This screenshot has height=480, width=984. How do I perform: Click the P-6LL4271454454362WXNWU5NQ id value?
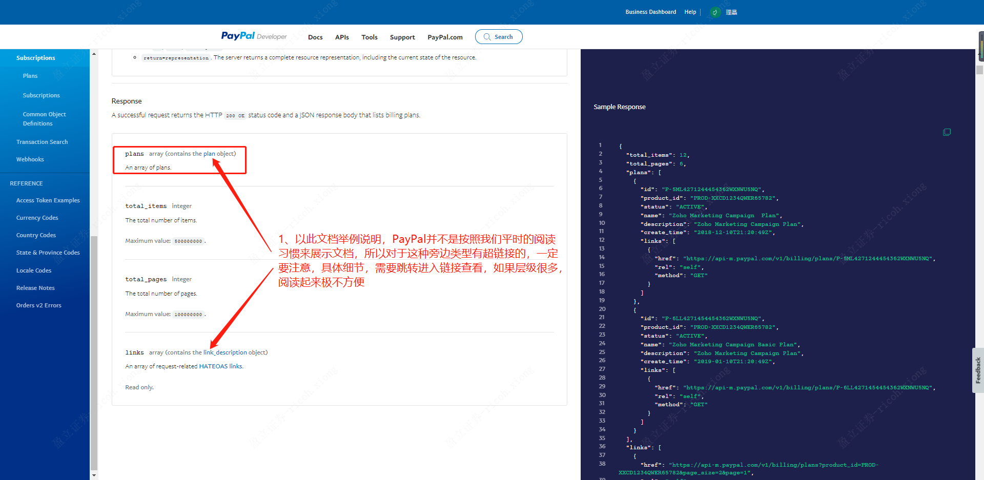point(711,319)
